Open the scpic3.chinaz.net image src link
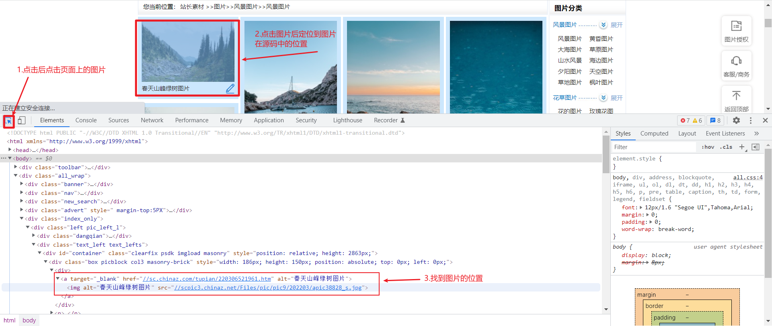Screen dimensions: 772x326 [268, 288]
